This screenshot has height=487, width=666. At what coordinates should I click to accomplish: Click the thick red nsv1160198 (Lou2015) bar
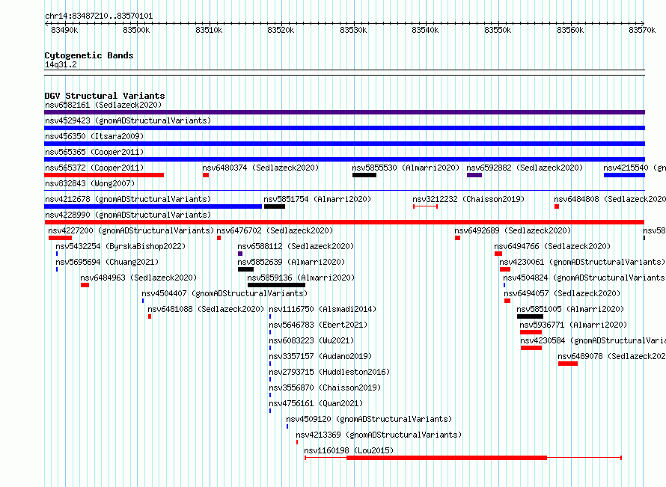447,458
